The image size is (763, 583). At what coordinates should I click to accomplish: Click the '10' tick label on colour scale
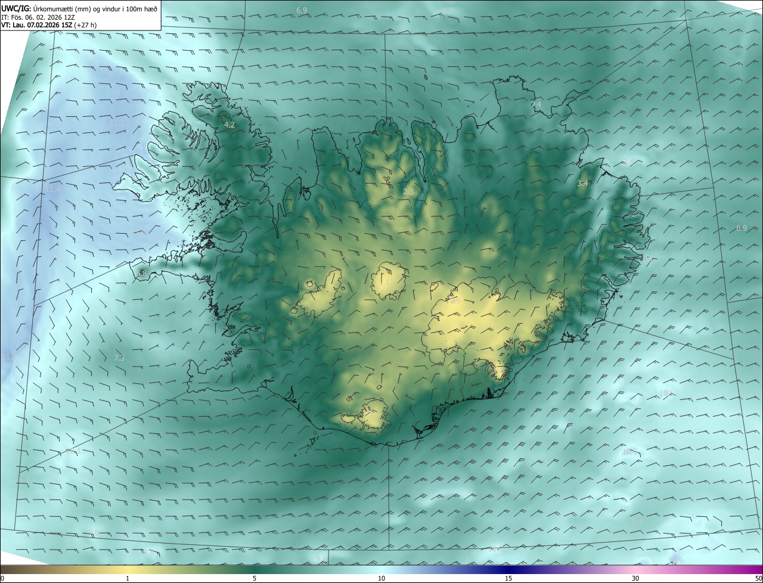[381, 578]
